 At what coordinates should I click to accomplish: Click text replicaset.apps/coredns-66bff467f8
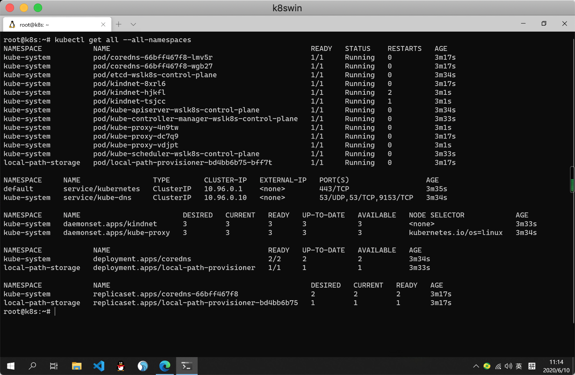[166, 294]
